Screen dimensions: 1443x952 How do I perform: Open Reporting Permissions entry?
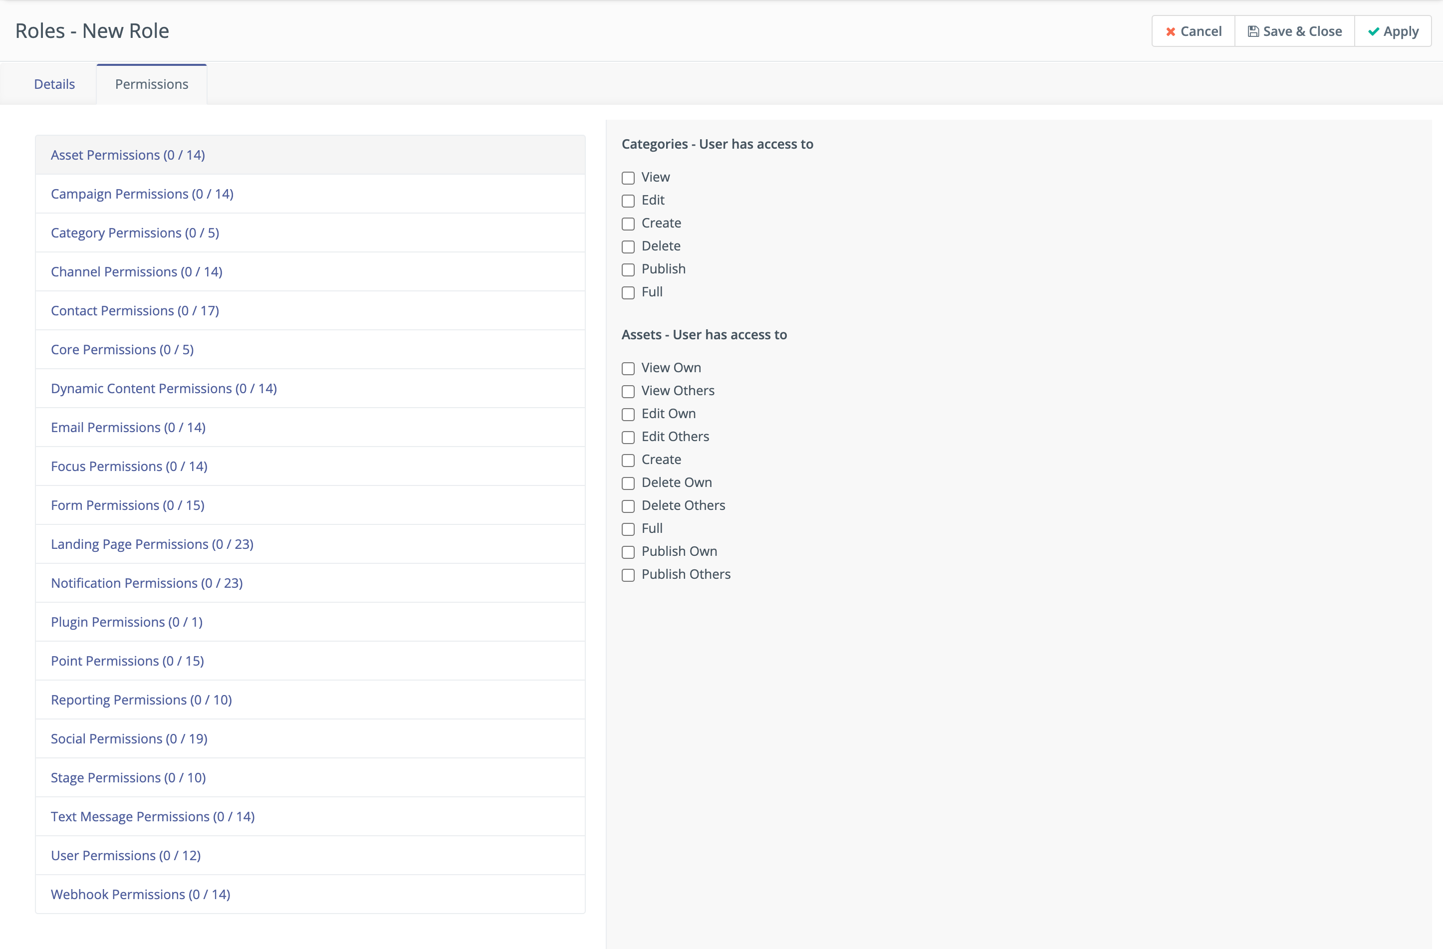(141, 700)
